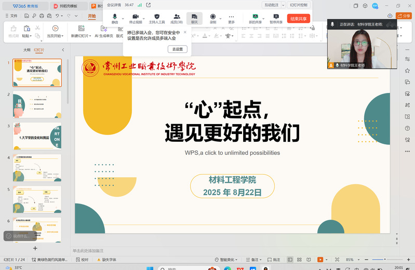Toggle notes pane (备注) in status bar

(x=252, y=260)
